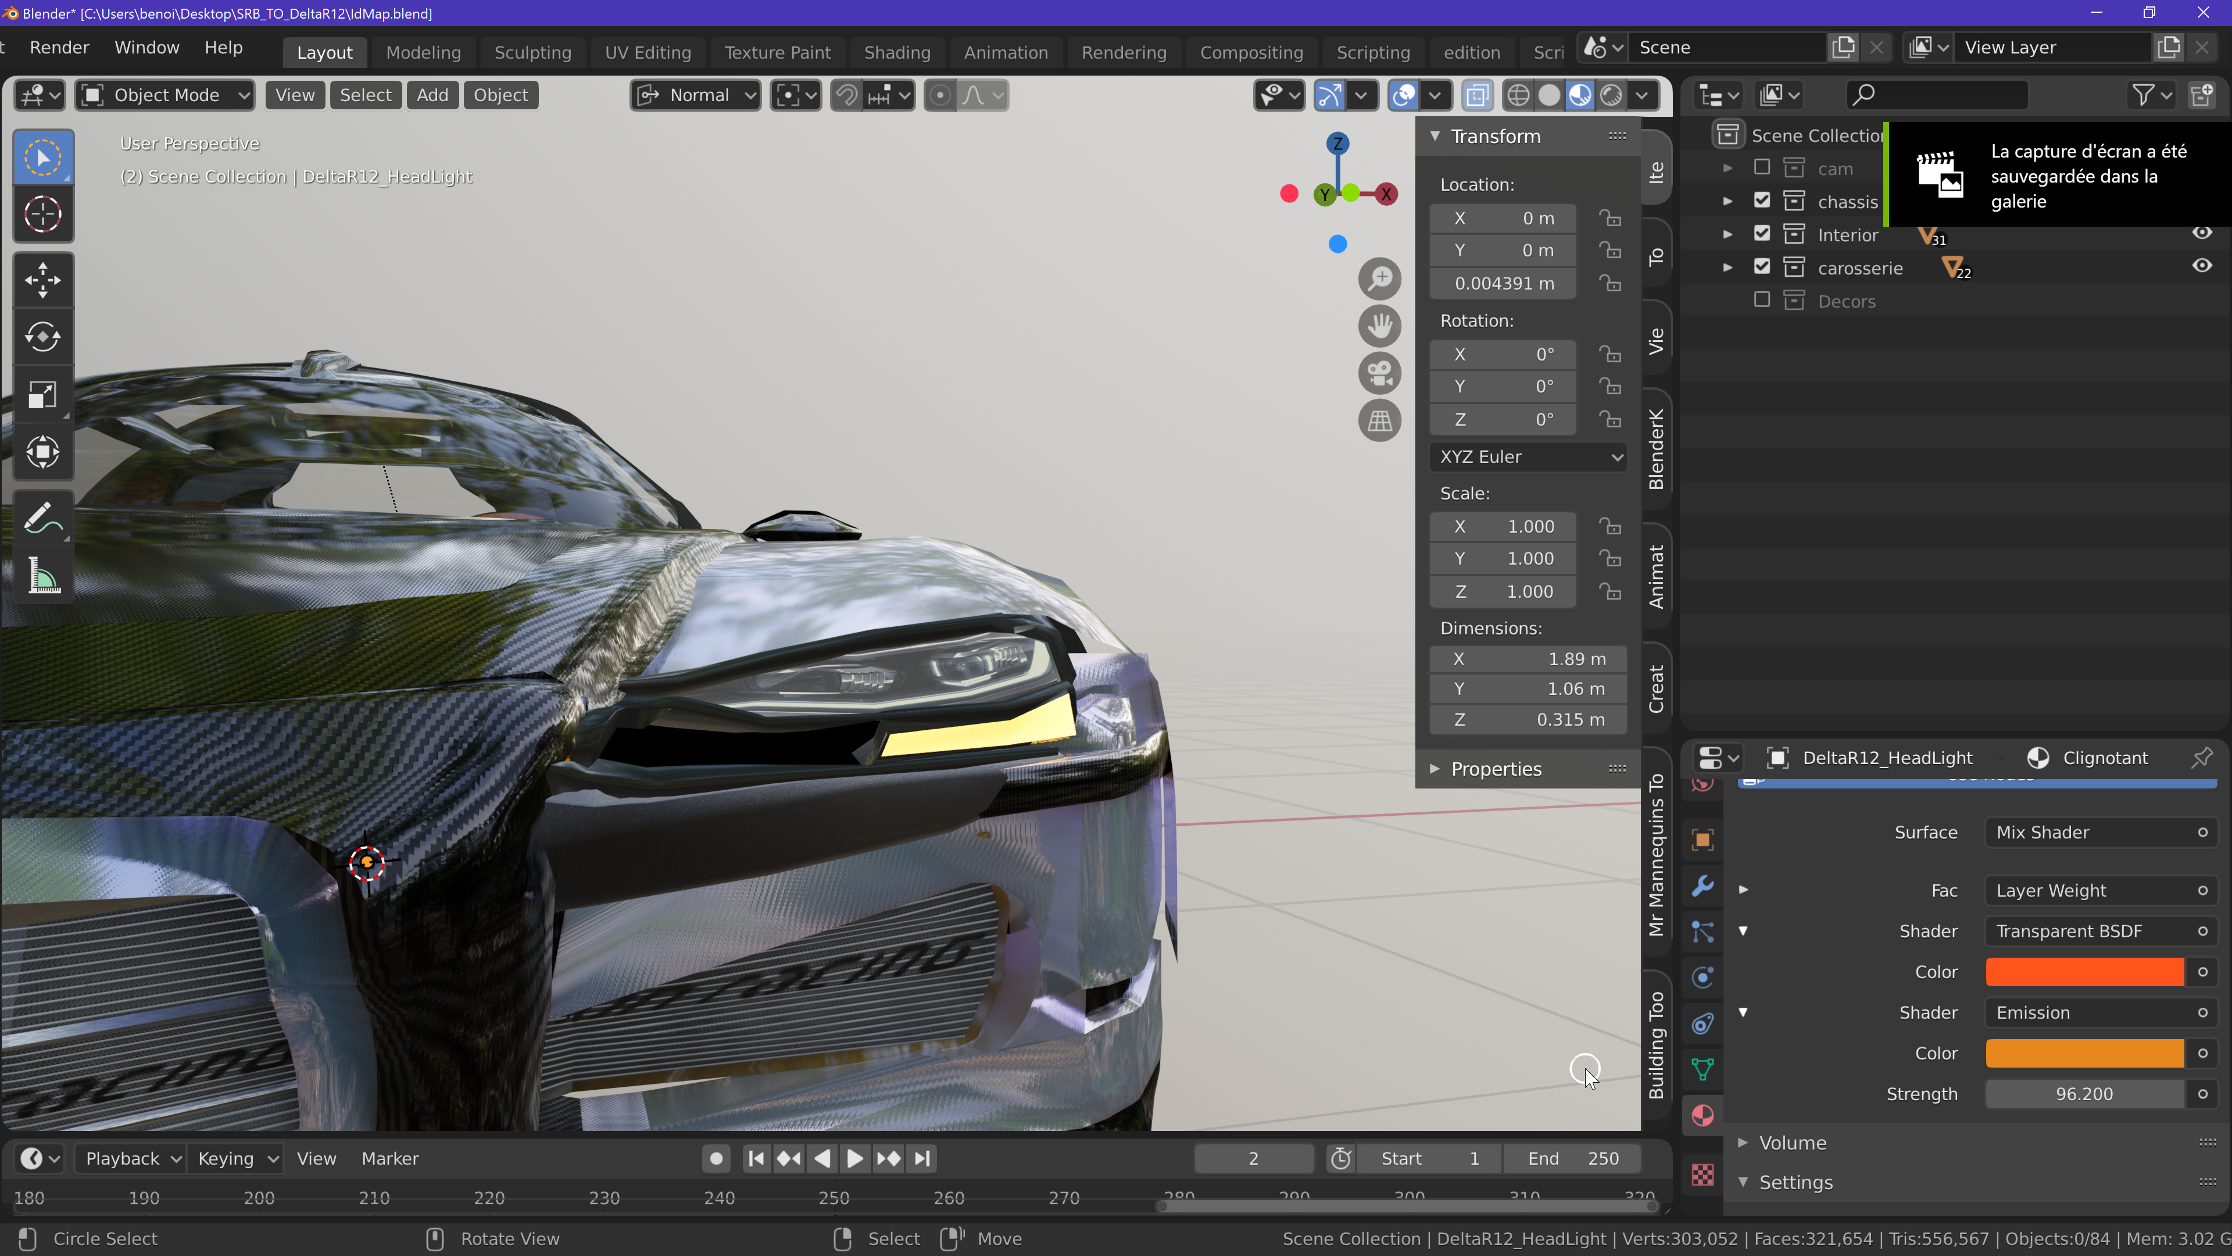
Task: Switch to the Shading workspace tab
Action: 897,52
